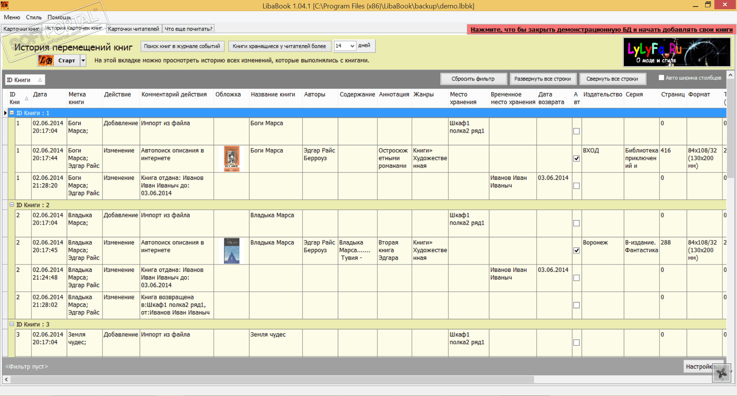Viewport: 737px width, 396px height.
Task: Click the horizontal scrollbar left arrow
Action: (6, 379)
